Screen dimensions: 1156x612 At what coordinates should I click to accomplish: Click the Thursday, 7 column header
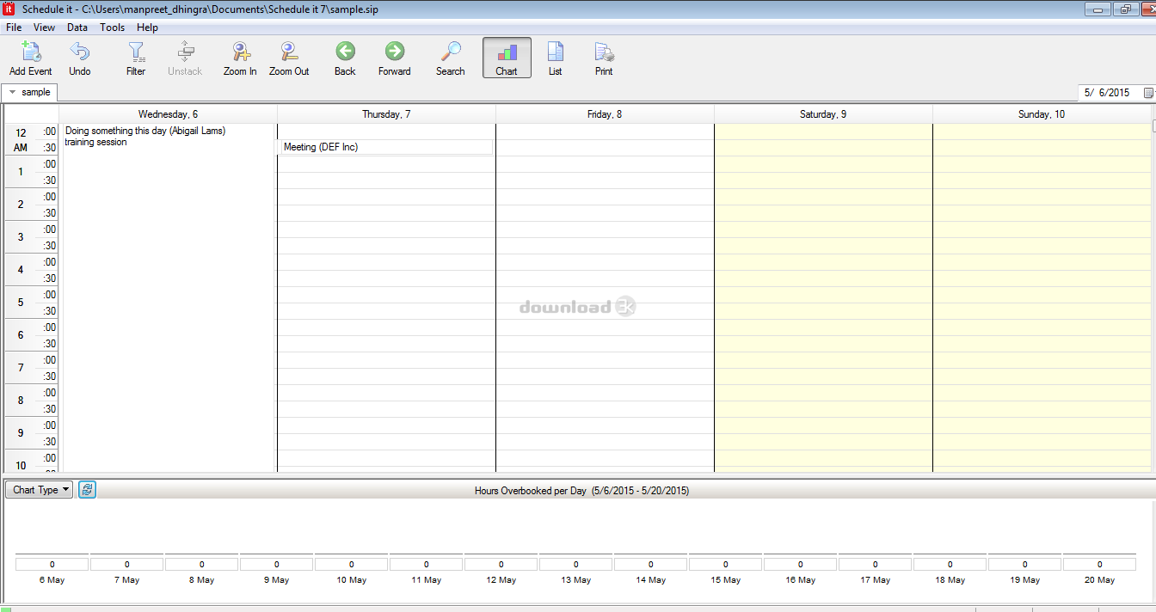tap(386, 114)
